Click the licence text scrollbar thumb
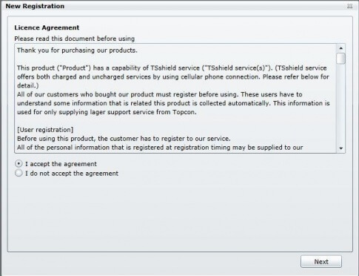This screenshot has width=359, height=276. click(x=341, y=59)
